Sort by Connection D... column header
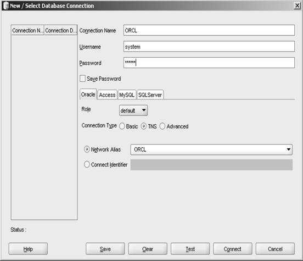Screen dimensions: 303x261 61,30
